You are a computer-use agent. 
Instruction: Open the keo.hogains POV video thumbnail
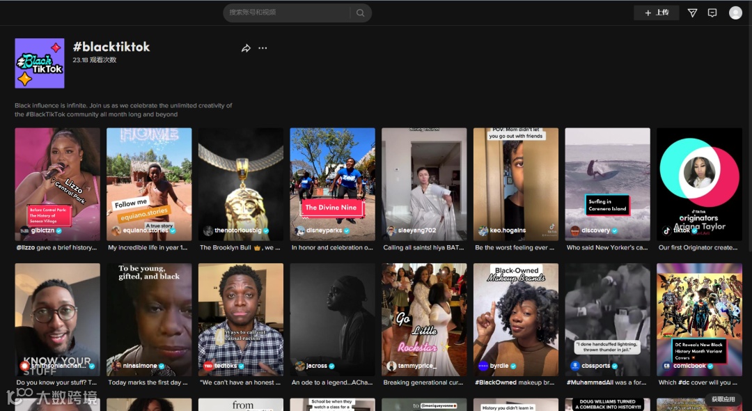point(516,184)
